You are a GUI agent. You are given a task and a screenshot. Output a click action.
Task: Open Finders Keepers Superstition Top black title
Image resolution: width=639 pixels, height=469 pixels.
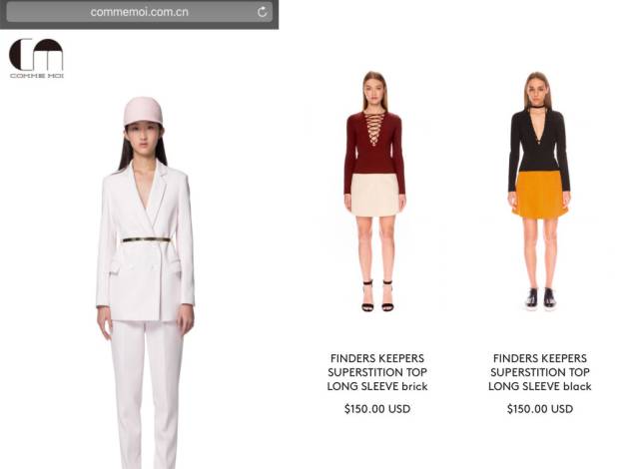click(x=539, y=372)
